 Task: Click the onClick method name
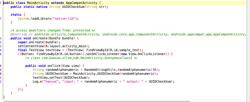coord(54,66)
